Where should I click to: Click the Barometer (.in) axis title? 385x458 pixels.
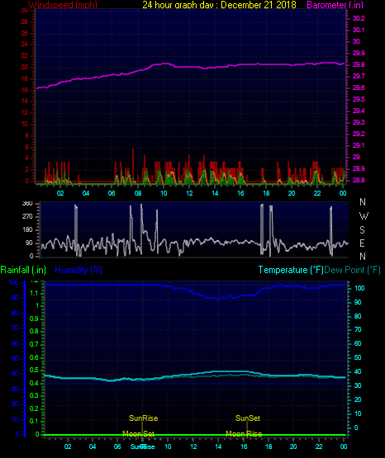[x=335, y=5]
